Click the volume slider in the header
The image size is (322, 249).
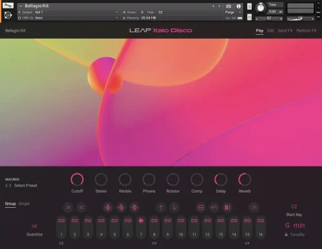coord(300,19)
